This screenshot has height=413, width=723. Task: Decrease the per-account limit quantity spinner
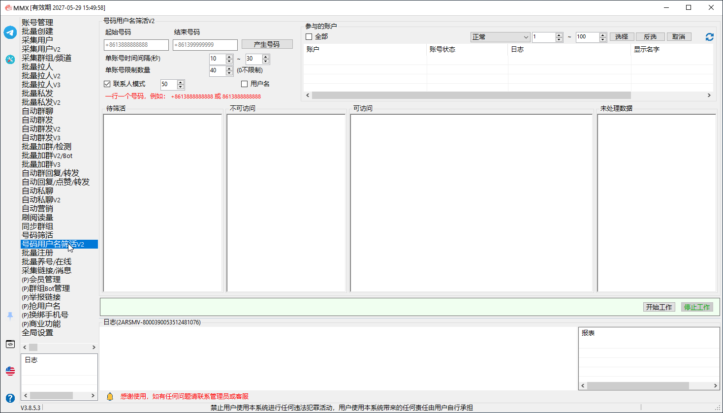229,73
